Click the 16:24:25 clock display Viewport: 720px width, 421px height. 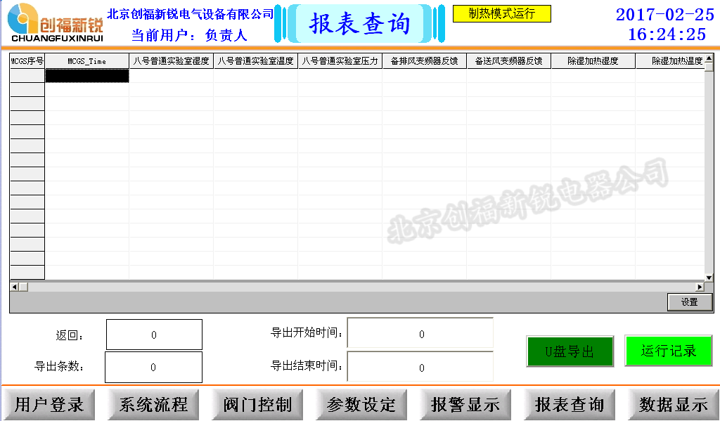(x=667, y=34)
